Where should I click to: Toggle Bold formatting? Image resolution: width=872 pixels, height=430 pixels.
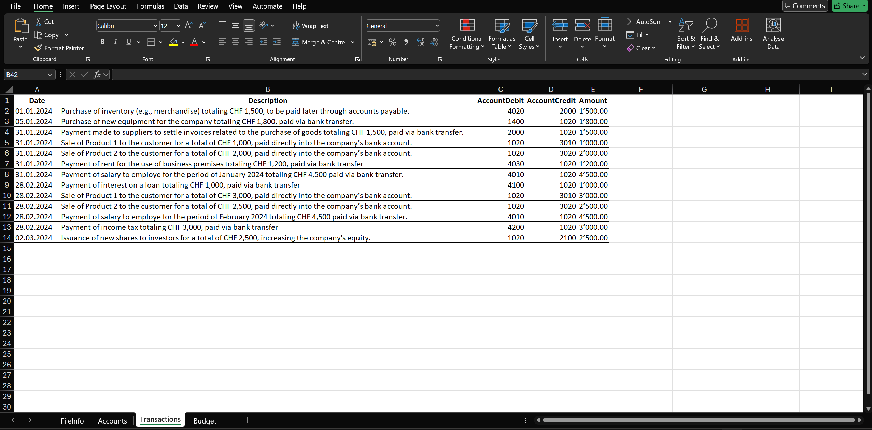coord(102,42)
